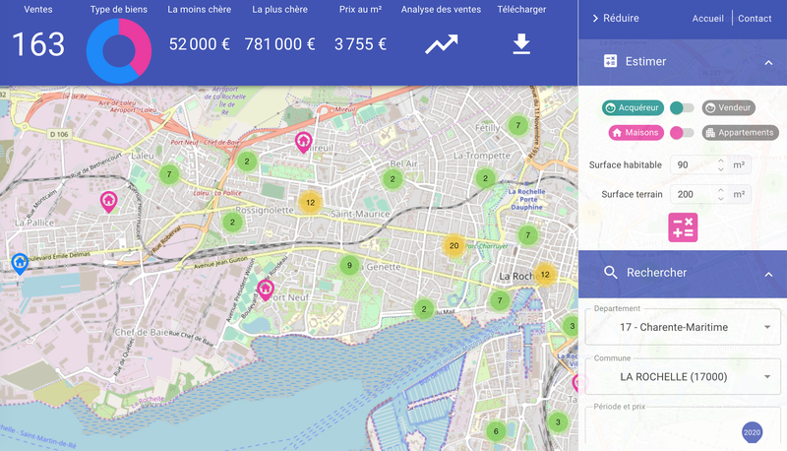The image size is (787, 451).
Task: Open the Département dropdown
Action: [682, 327]
